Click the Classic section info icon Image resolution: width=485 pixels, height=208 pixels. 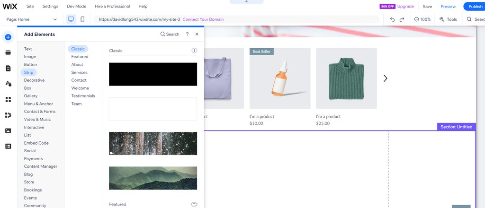pyautogui.click(x=194, y=51)
